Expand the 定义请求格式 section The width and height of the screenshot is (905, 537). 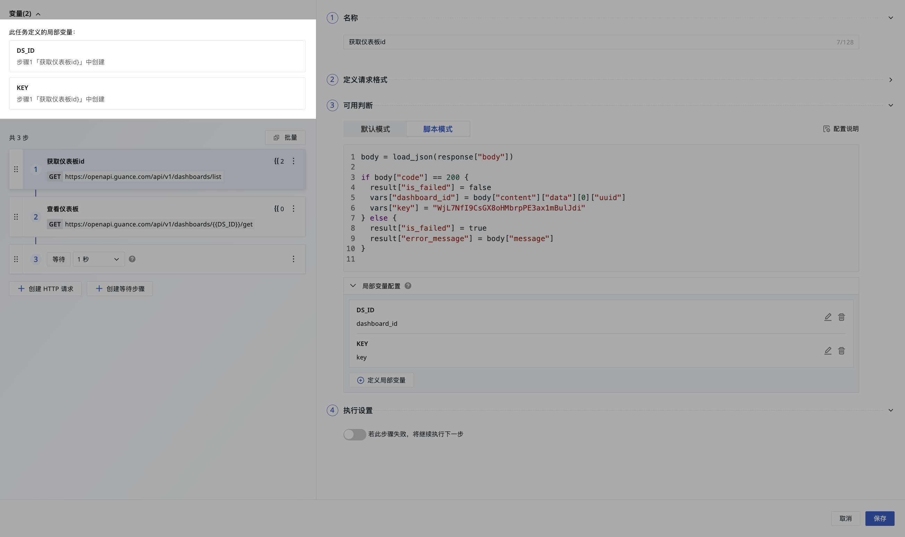point(890,80)
